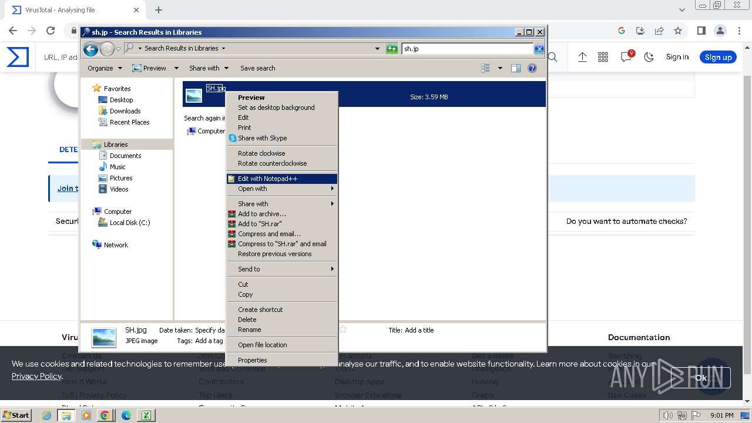Select Network in navigation pane
Screen dimensions: 752x423
tap(116, 245)
